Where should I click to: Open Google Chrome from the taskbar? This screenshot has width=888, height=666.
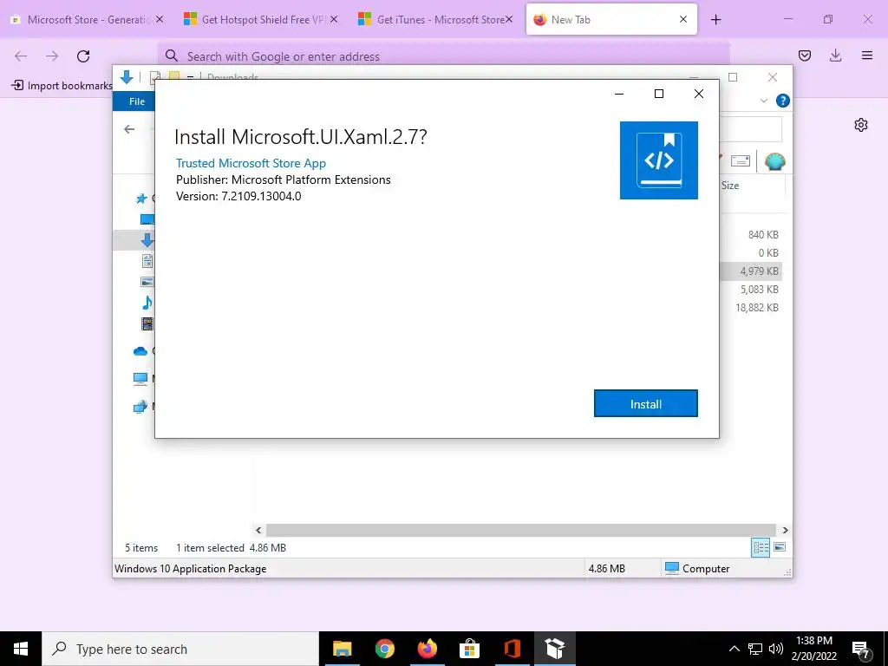click(384, 649)
